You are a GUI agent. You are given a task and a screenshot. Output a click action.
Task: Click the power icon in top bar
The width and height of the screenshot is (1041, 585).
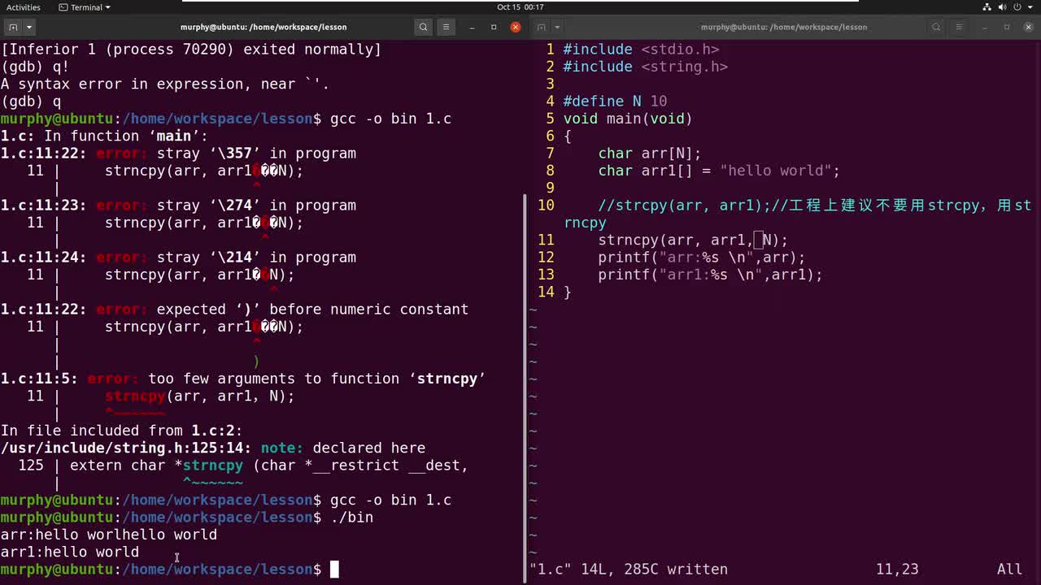click(1017, 7)
